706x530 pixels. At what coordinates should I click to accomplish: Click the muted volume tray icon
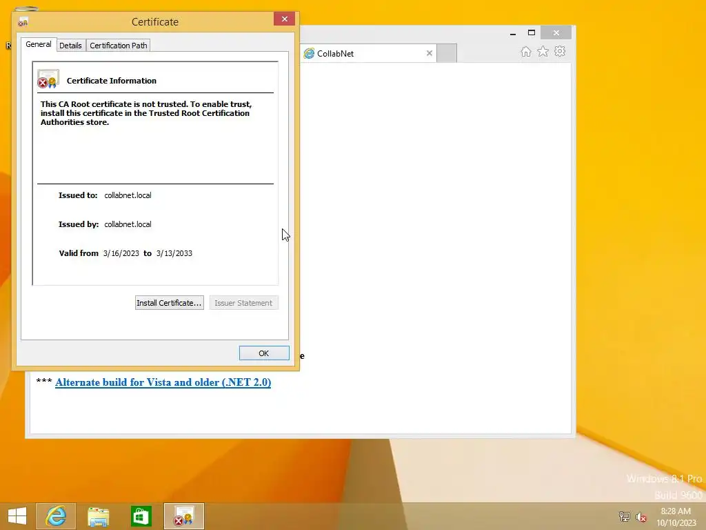point(641,516)
